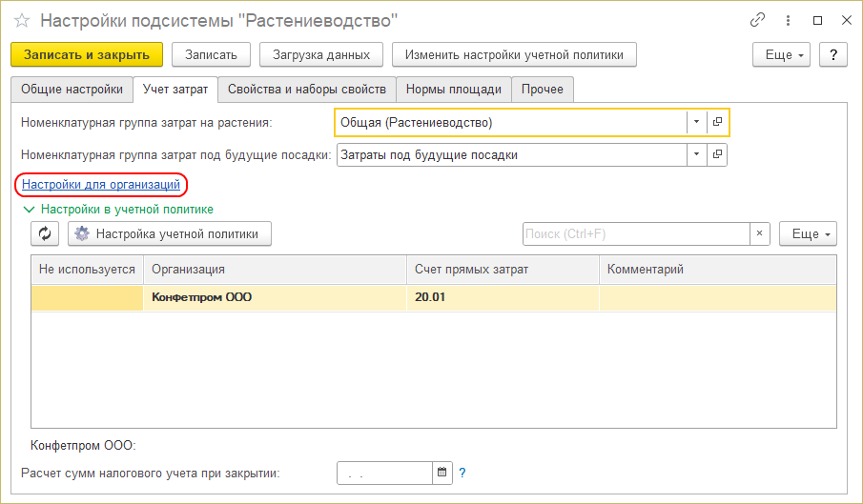Collapse 'Настройки в учетной политике' group

(x=118, y=210)
